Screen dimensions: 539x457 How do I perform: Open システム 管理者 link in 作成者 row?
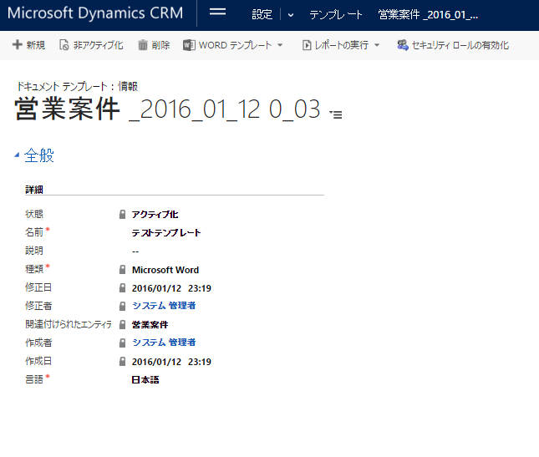click(164, 343)
